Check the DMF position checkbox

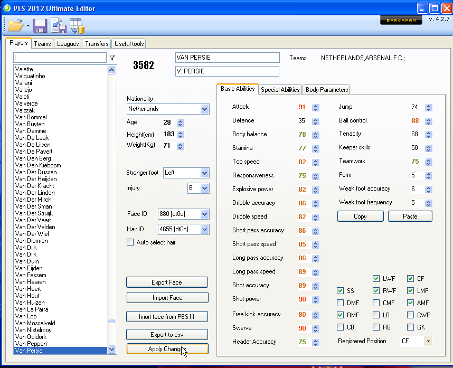[x=341, y=303]
